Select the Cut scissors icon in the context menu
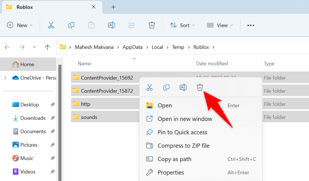309x181 pixels. [149, 87]
